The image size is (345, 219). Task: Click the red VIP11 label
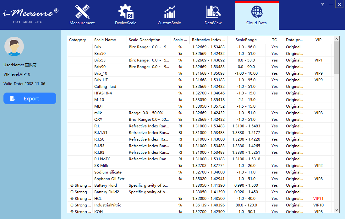[318, 199]
